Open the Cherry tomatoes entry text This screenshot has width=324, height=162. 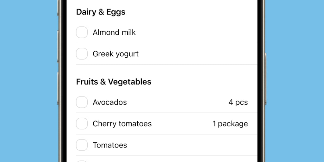122,124
